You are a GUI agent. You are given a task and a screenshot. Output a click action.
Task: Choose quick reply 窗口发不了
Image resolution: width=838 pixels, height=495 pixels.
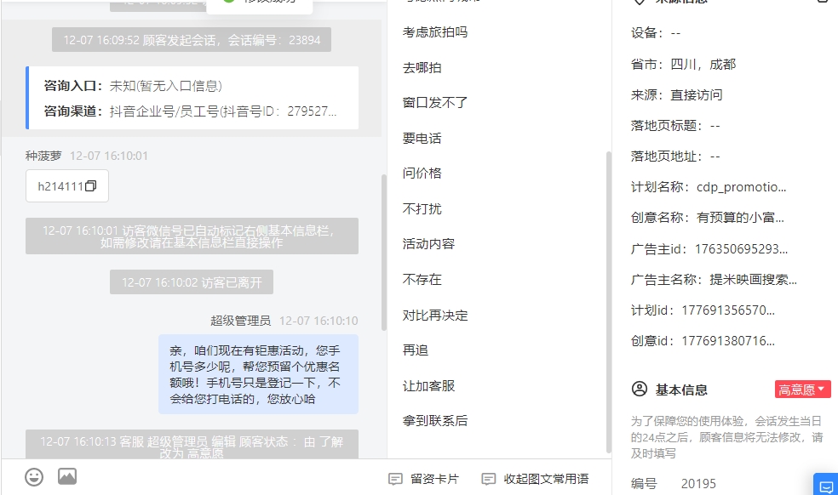click(435, 103)
